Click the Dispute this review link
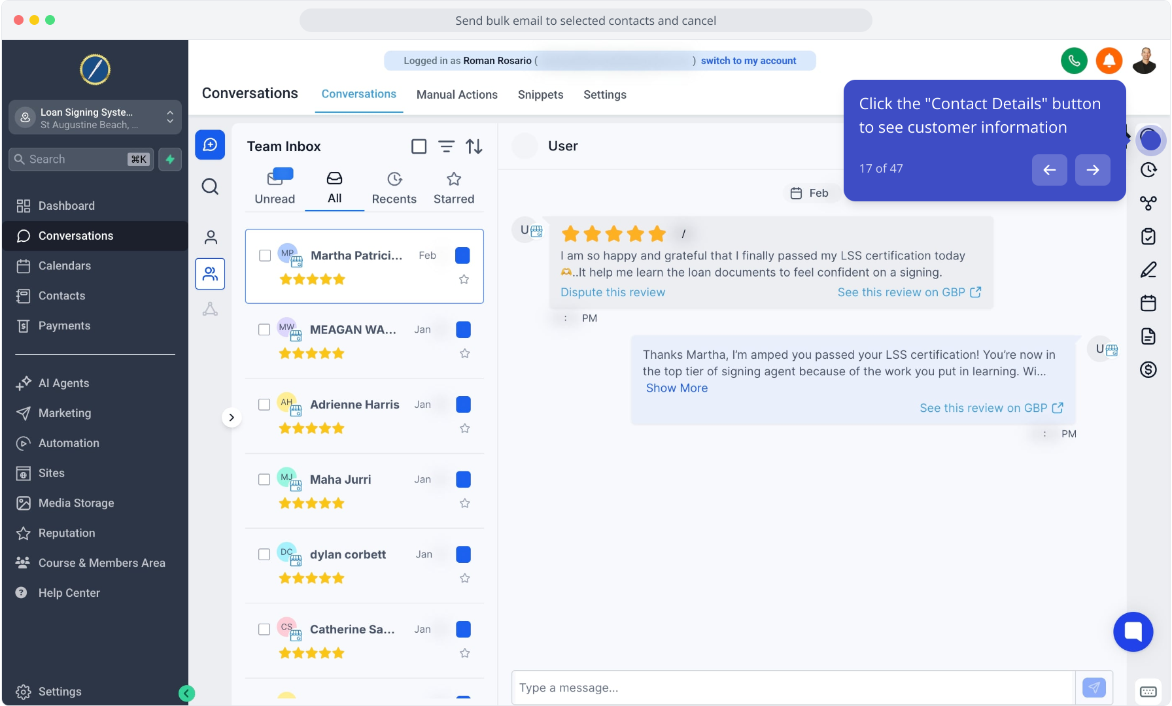The width and height of the screenshot is (1172, 706). coord(612,292)
